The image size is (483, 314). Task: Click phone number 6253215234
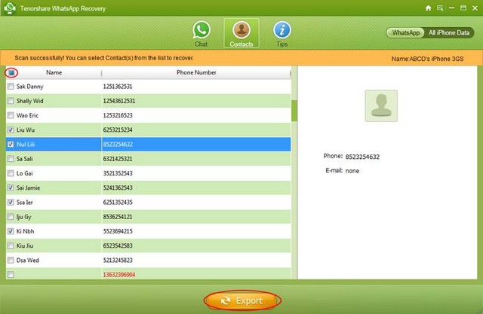118,130
